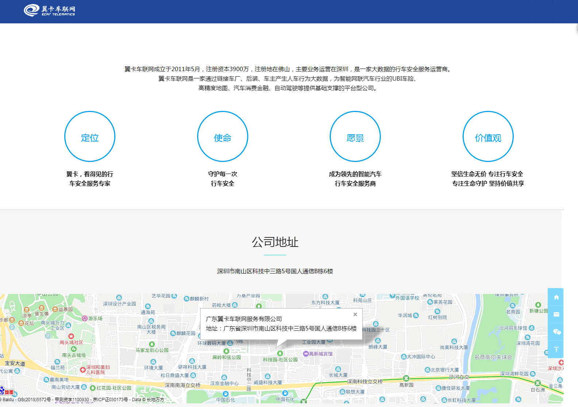Click the 马家龙街心公园 park marker
The width and height of the screenshot is (578, 407).
coord(152,344)
